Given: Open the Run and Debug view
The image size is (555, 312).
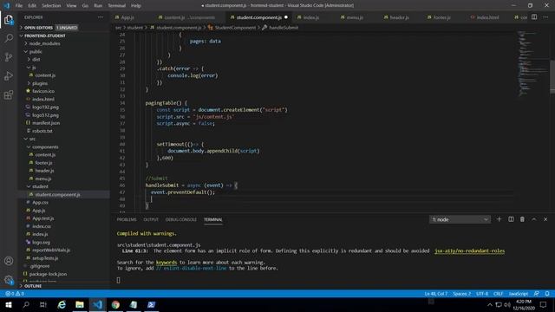Looking at the screenshot, I should (9, 75).
